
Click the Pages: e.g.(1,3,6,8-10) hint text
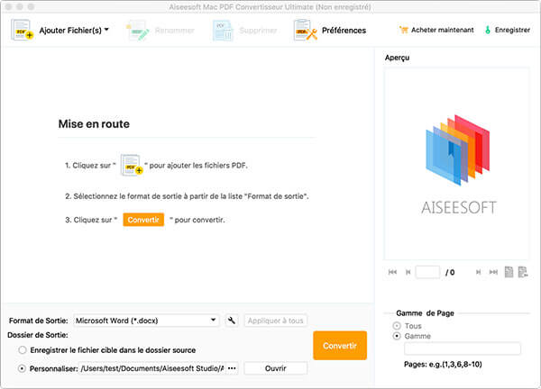[443, 364]
